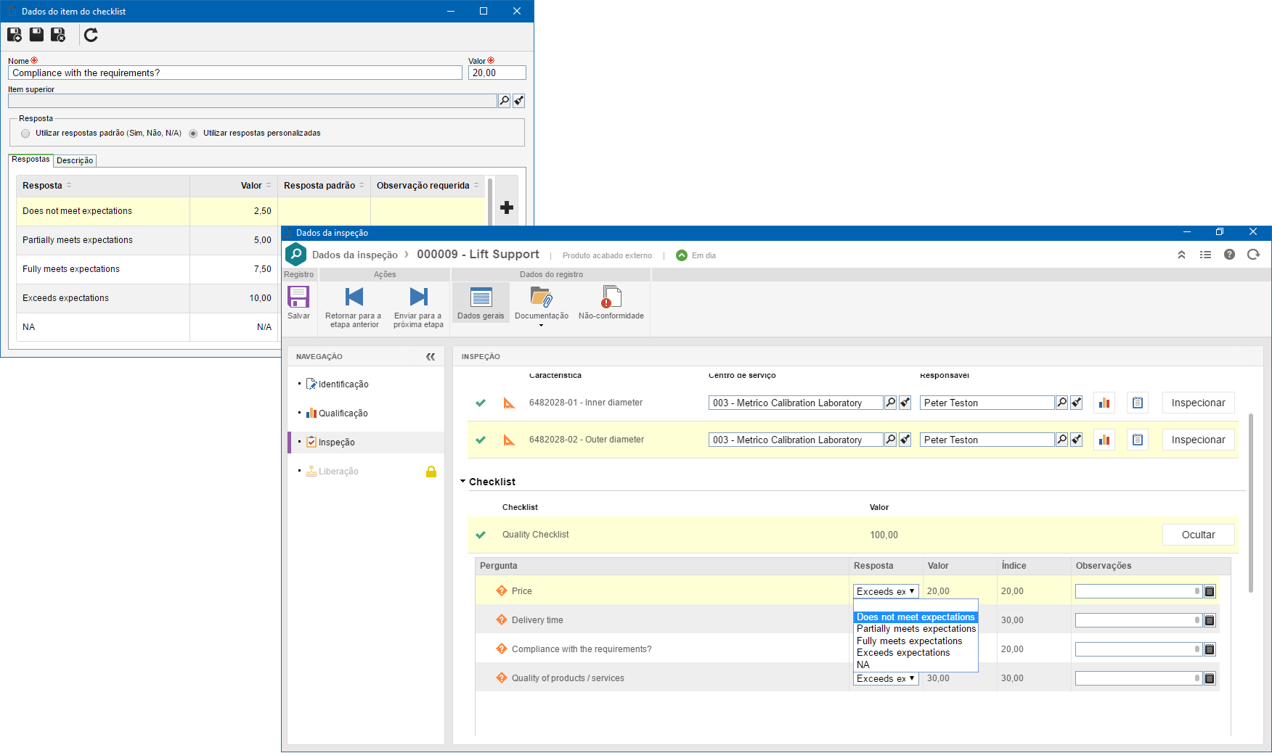
Task: Click Enviar para a próxima etapa icon
Action: [418, 297]
